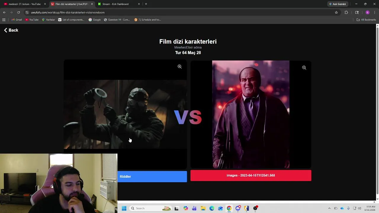
Task: Open OneDrive cloud icon in system tray
Action: [x=342, y=208]
